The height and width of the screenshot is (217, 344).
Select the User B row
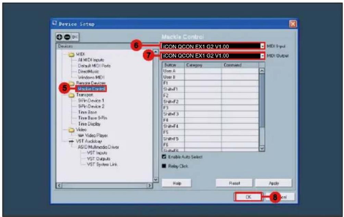point(210,77)
